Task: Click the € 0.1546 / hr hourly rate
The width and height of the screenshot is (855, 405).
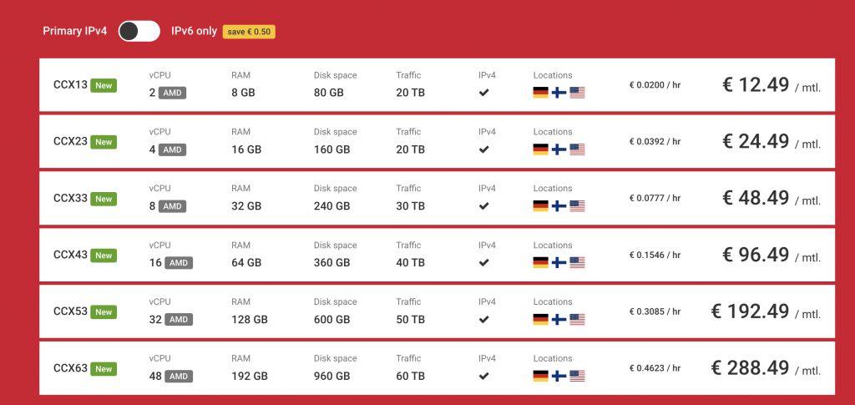Action: point(655,255)
